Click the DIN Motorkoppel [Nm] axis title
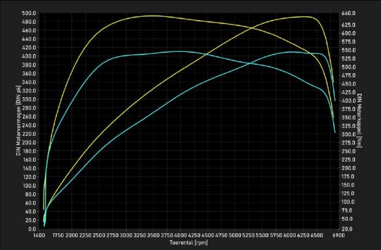Image resolution: width=381 pixels, height=250 pixels. click(x=359, y=120)
